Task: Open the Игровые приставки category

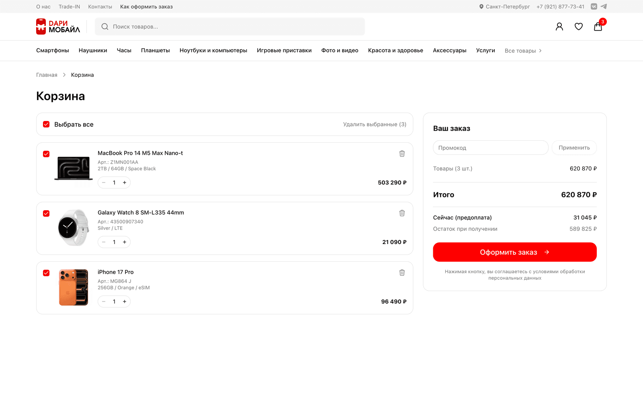Action: pos(284,50)
